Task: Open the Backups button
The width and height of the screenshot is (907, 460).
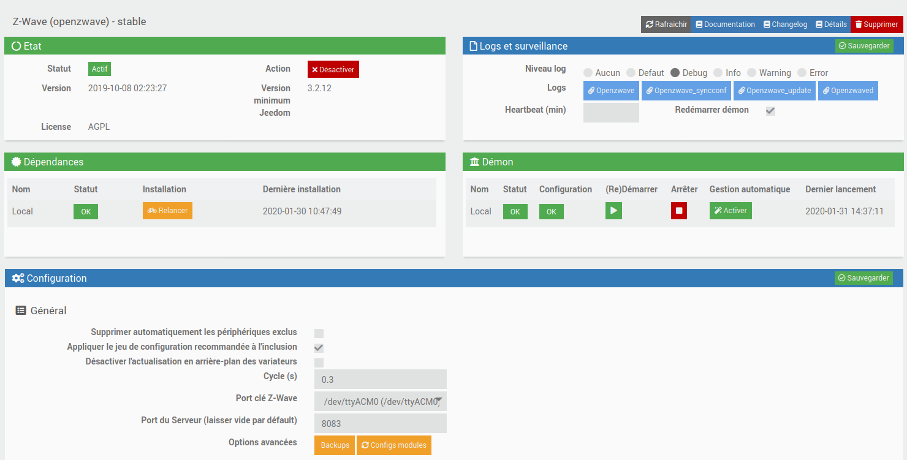Action: click(335, 445)
